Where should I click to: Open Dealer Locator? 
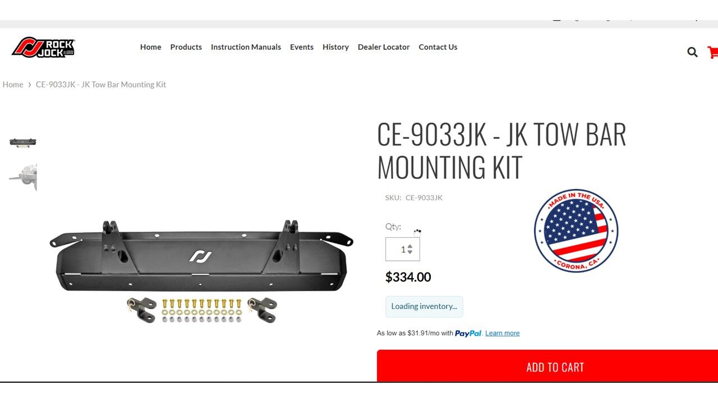[384, 47]
